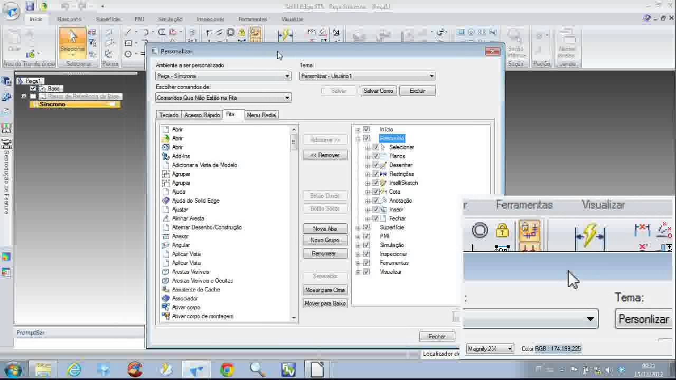This screenshot has height=380, width=676.
Task: Click the Mover para Baixo button
Action: point(325,303)
